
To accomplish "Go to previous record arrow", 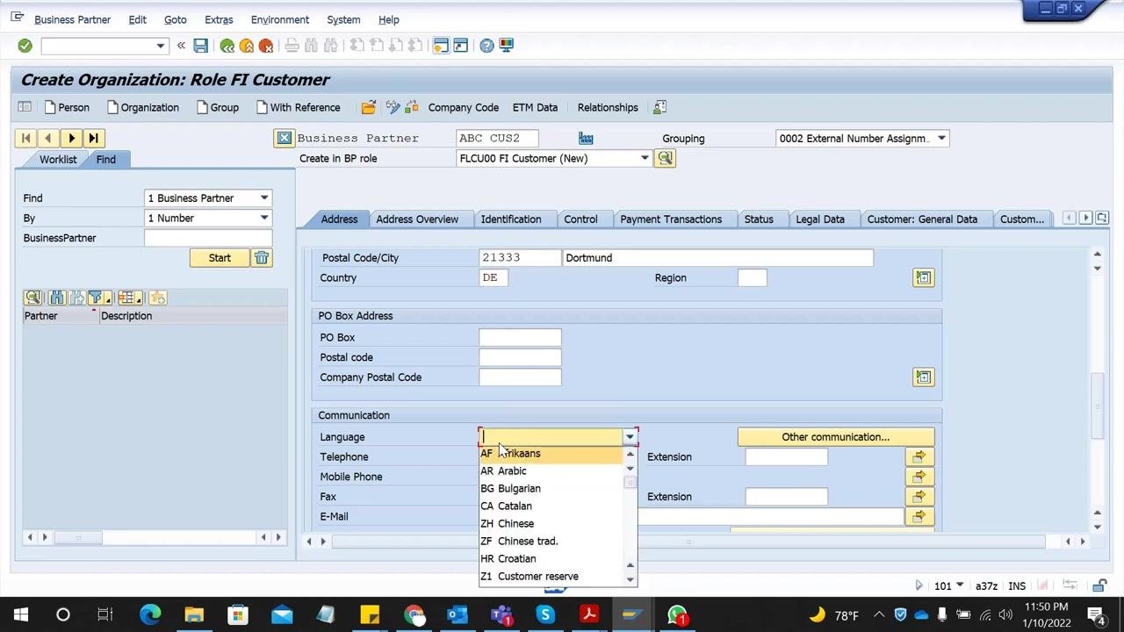I will point(48,138).
